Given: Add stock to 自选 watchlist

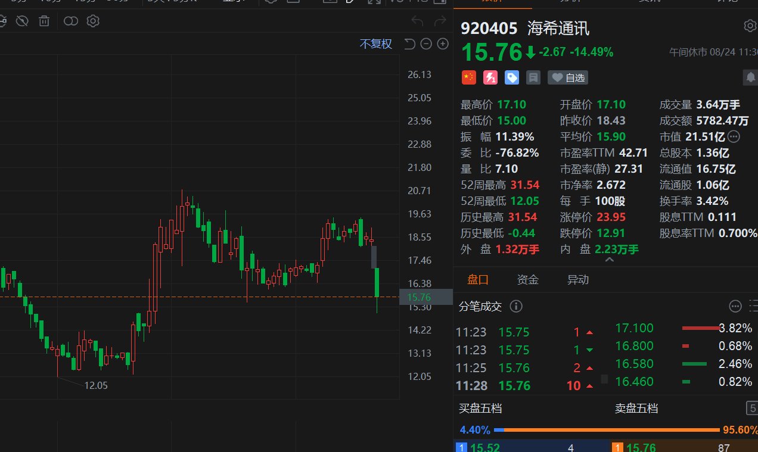Looking at the screenshot, I should click(568, 77).
